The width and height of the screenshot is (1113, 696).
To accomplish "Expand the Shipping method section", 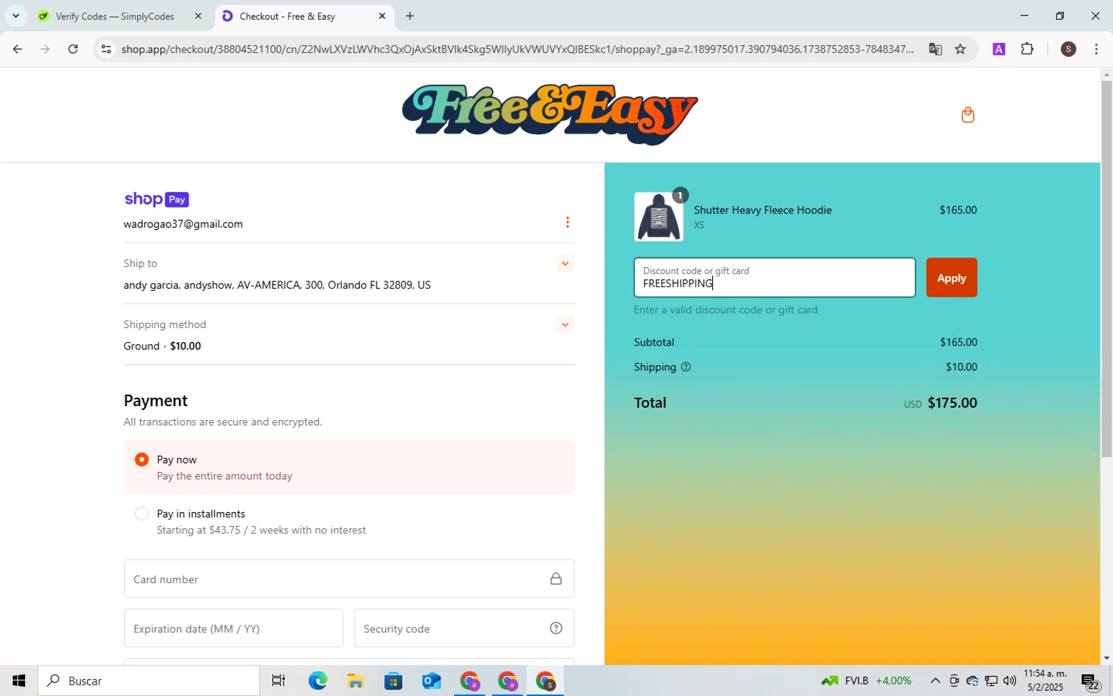I will pyautogui.click(x=565, y=324).
